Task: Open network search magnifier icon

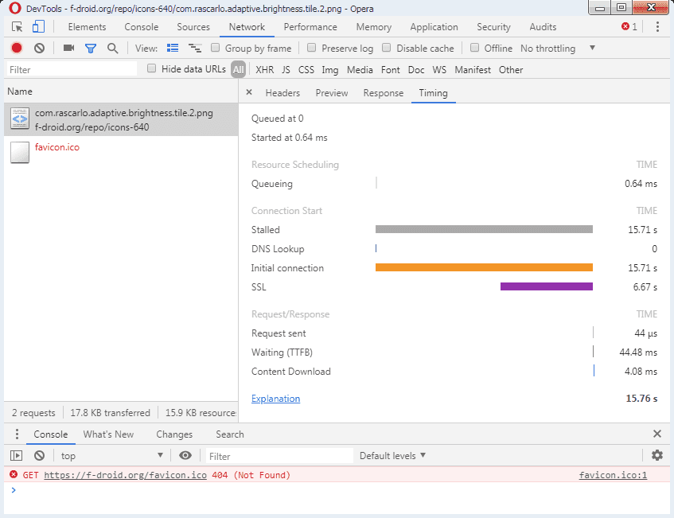Action: (113, 49)
